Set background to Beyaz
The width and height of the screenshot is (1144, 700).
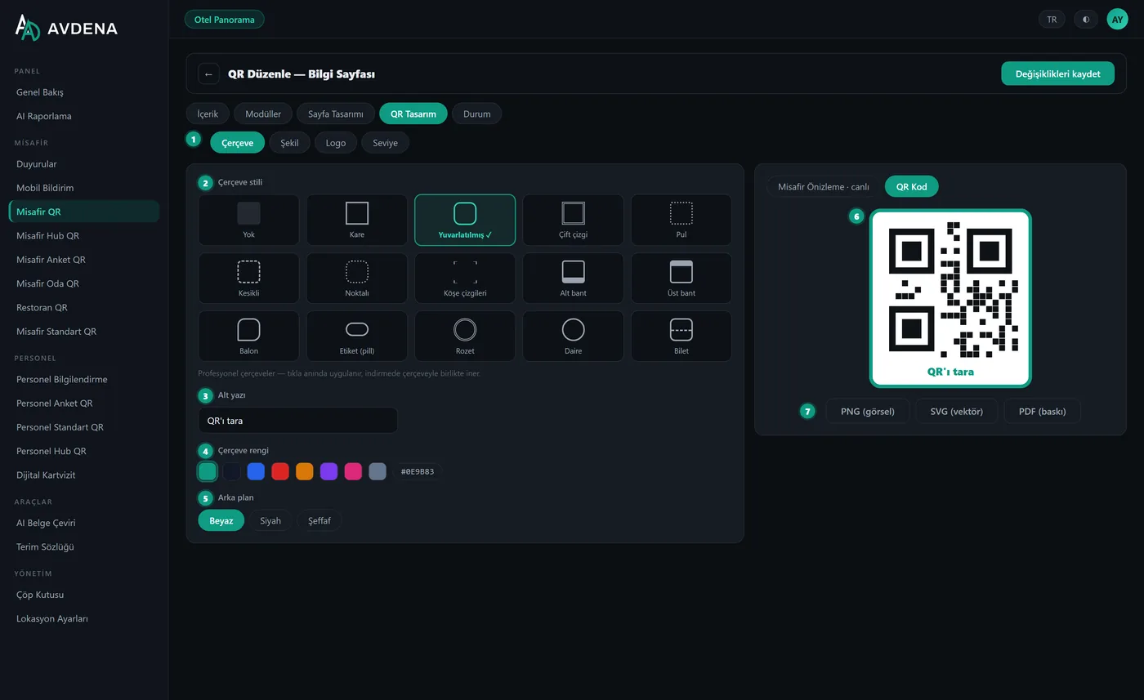coord(221,520)
